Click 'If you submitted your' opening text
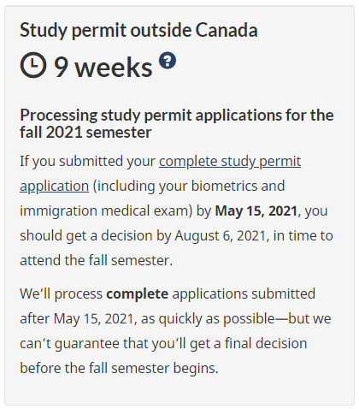The image size is (359, 409). click(x=87, y=162)
